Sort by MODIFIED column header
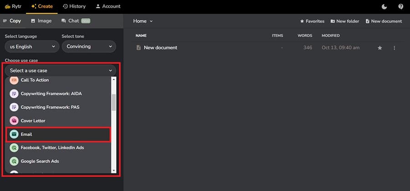Image resolution: width=410 pixels, height=191 pixels. pyautogui.click(x=331, y=35)
